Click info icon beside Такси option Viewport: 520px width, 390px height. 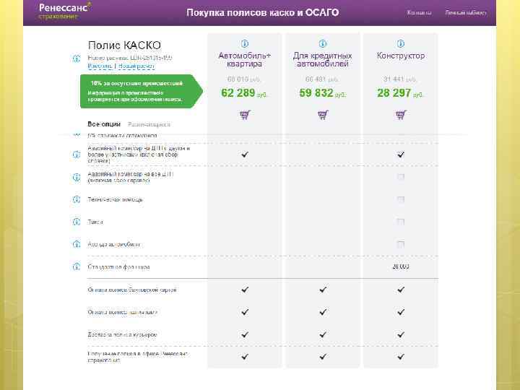(77, 222)
